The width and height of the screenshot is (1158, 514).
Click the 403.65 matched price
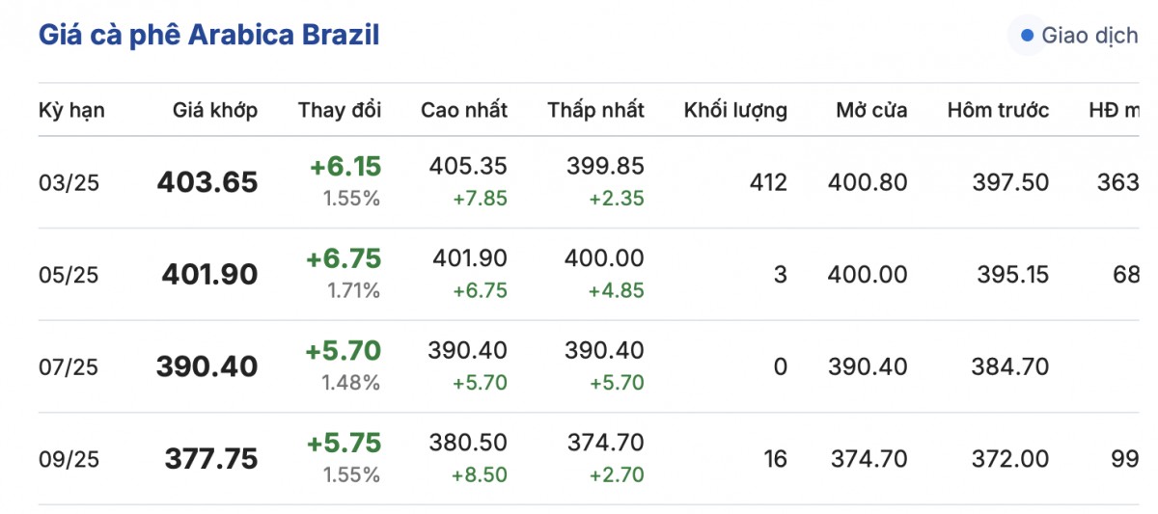click(x=207, y=182)
